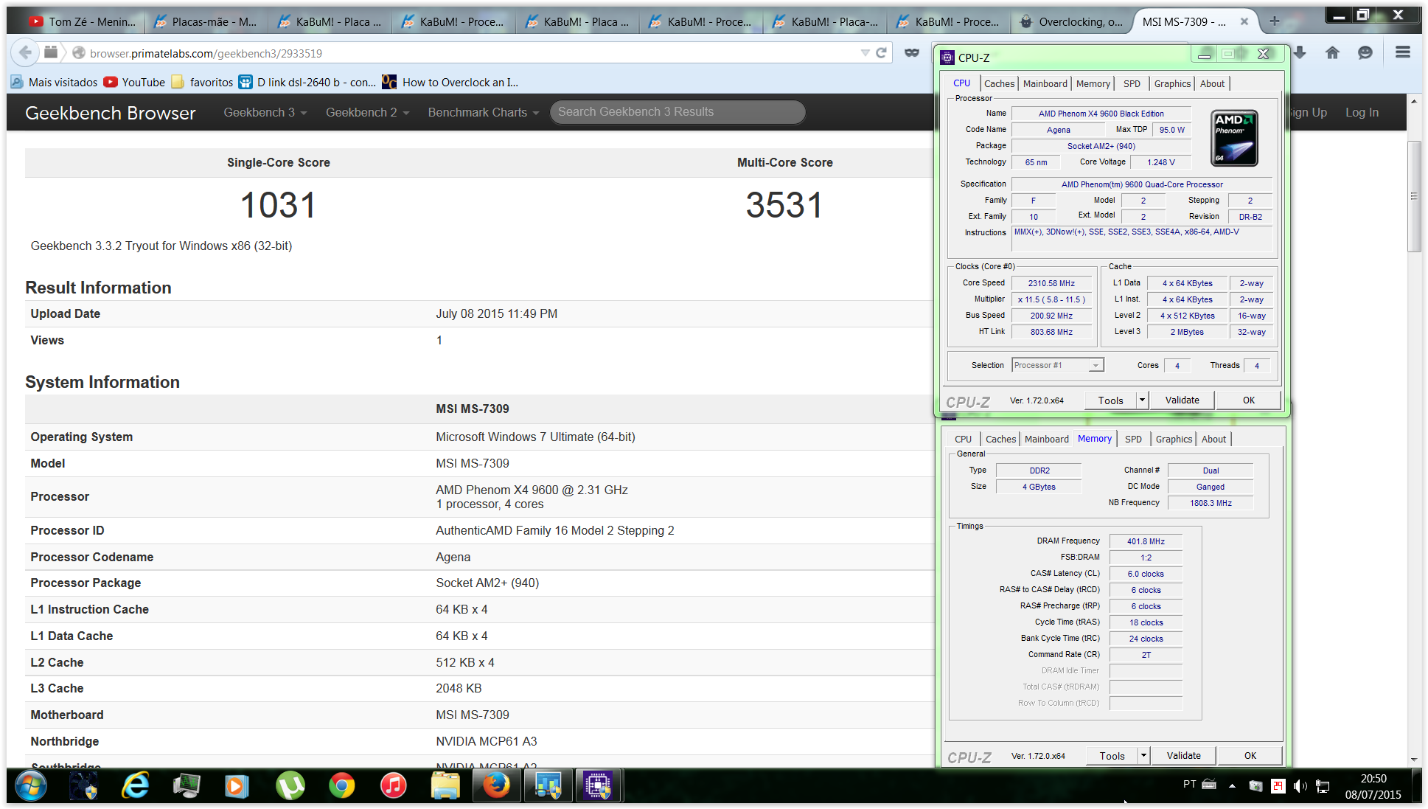Open Graphics tab in the bottom CPU-Z window
The height and width of the screenshot is (809, 1428).
[1174, 439]
